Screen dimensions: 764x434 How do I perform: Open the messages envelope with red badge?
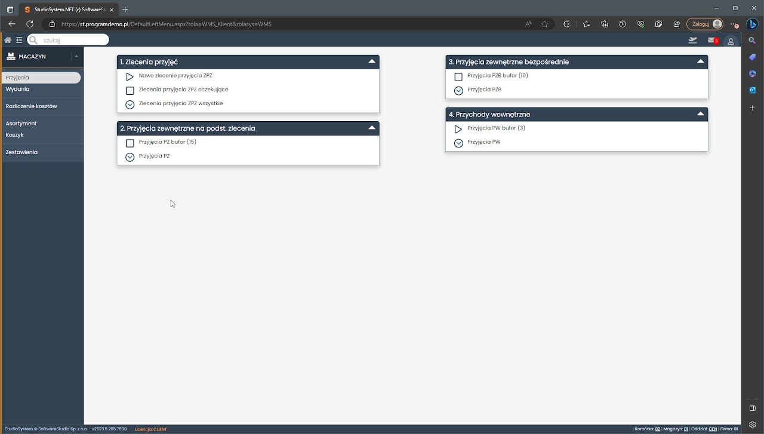(x=712, y=41)
